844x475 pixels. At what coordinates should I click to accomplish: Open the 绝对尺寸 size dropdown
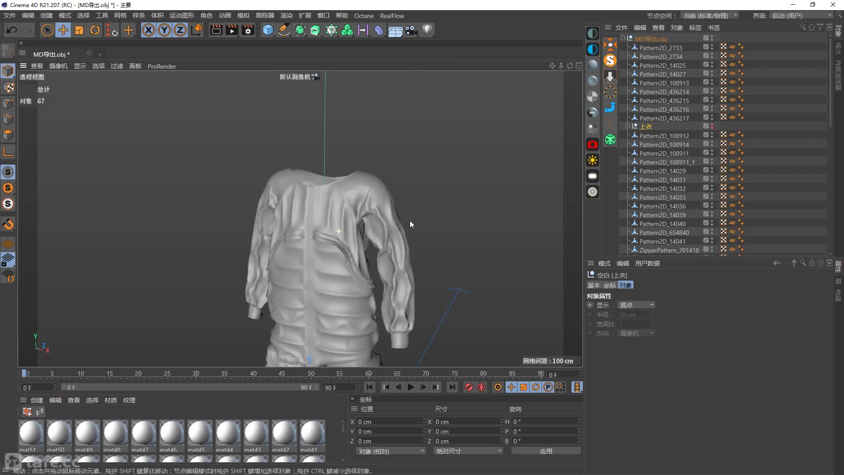pos(468,451)
